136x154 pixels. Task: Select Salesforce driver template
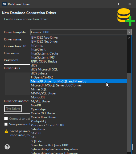coord(79,129)
